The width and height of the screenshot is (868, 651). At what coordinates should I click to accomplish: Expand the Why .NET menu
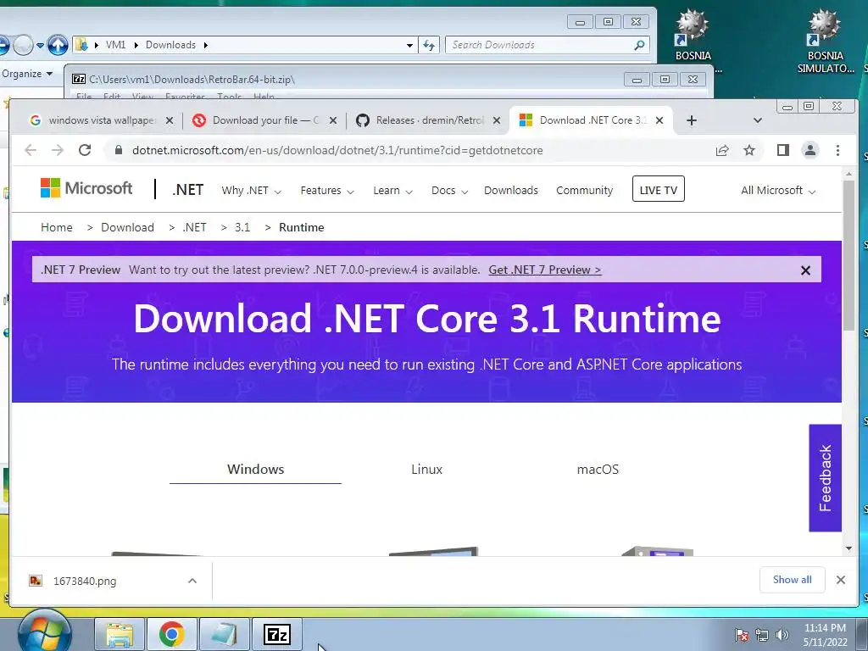(251, 191)
